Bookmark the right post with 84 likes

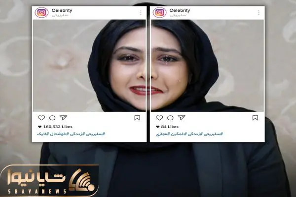(x=255, y=118)
